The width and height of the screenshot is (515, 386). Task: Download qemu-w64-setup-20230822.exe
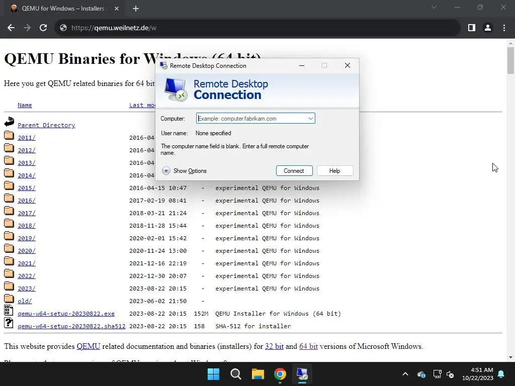coord(66,314)
